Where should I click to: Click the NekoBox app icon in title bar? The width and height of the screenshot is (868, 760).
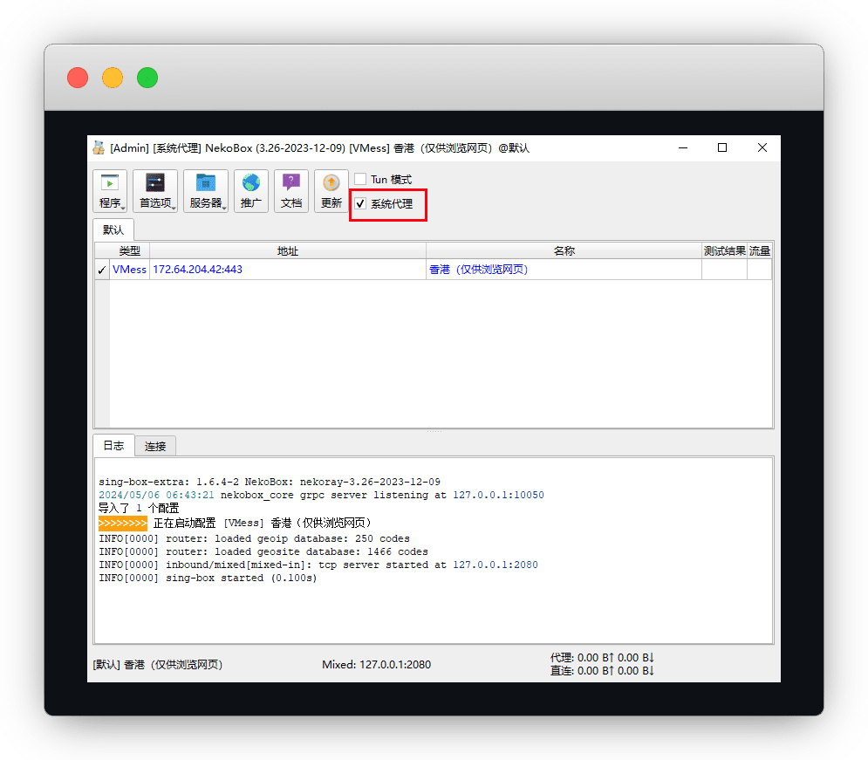click(x=99, y=147)
